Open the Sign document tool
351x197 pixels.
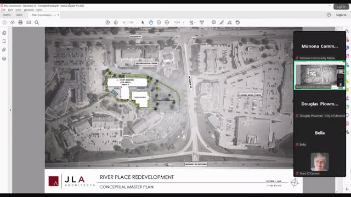click(x=230, y=22)
